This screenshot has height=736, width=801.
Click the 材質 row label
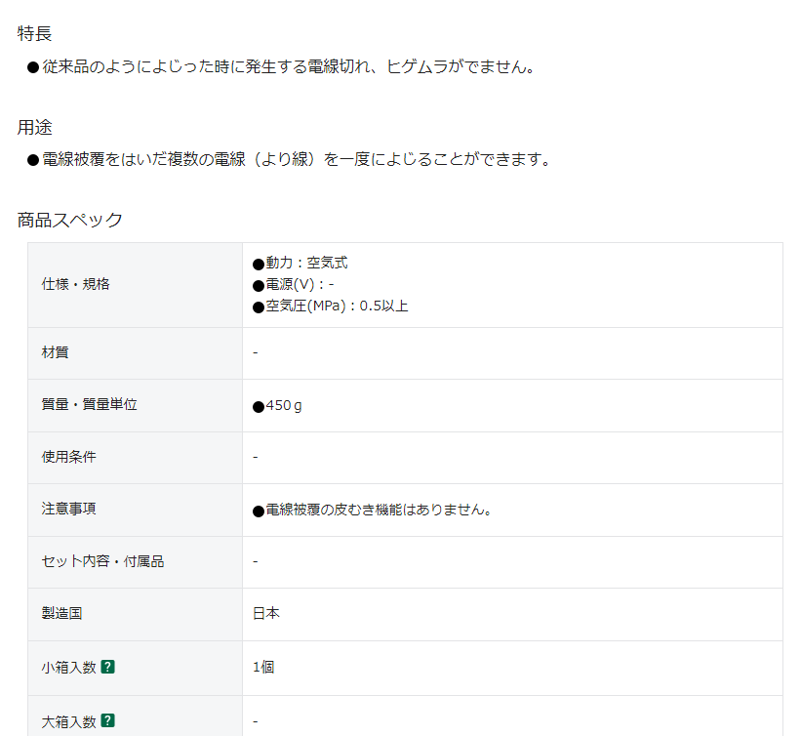(55, 352)
